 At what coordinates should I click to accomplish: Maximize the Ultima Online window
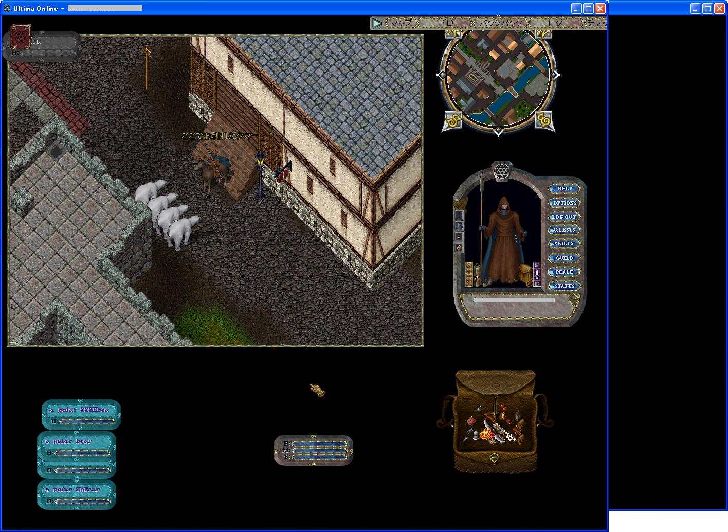pyautogui.click(x=588, y=8)
